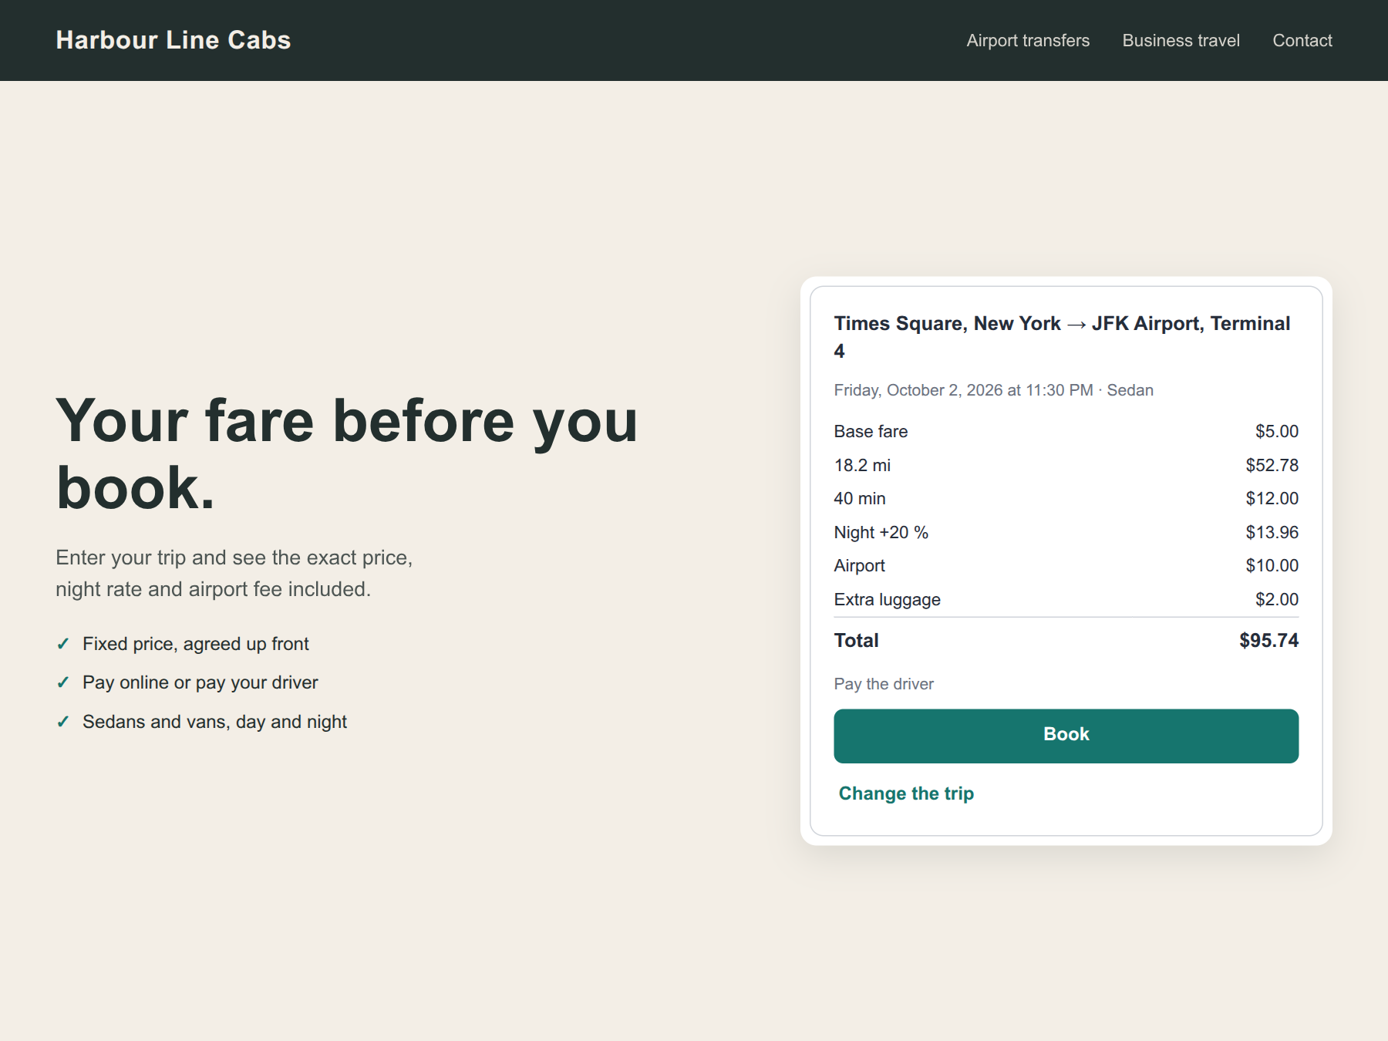Click the $13.96 night surcharge amount
Viewport: 1388px width, 1041px height.
coord(1272,532)
